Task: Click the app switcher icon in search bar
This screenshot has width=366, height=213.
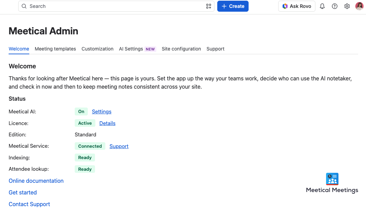Action: pos(208,6)
